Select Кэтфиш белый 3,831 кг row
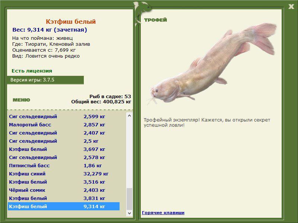This screenshot has height=223, width=298. point(64,198)
